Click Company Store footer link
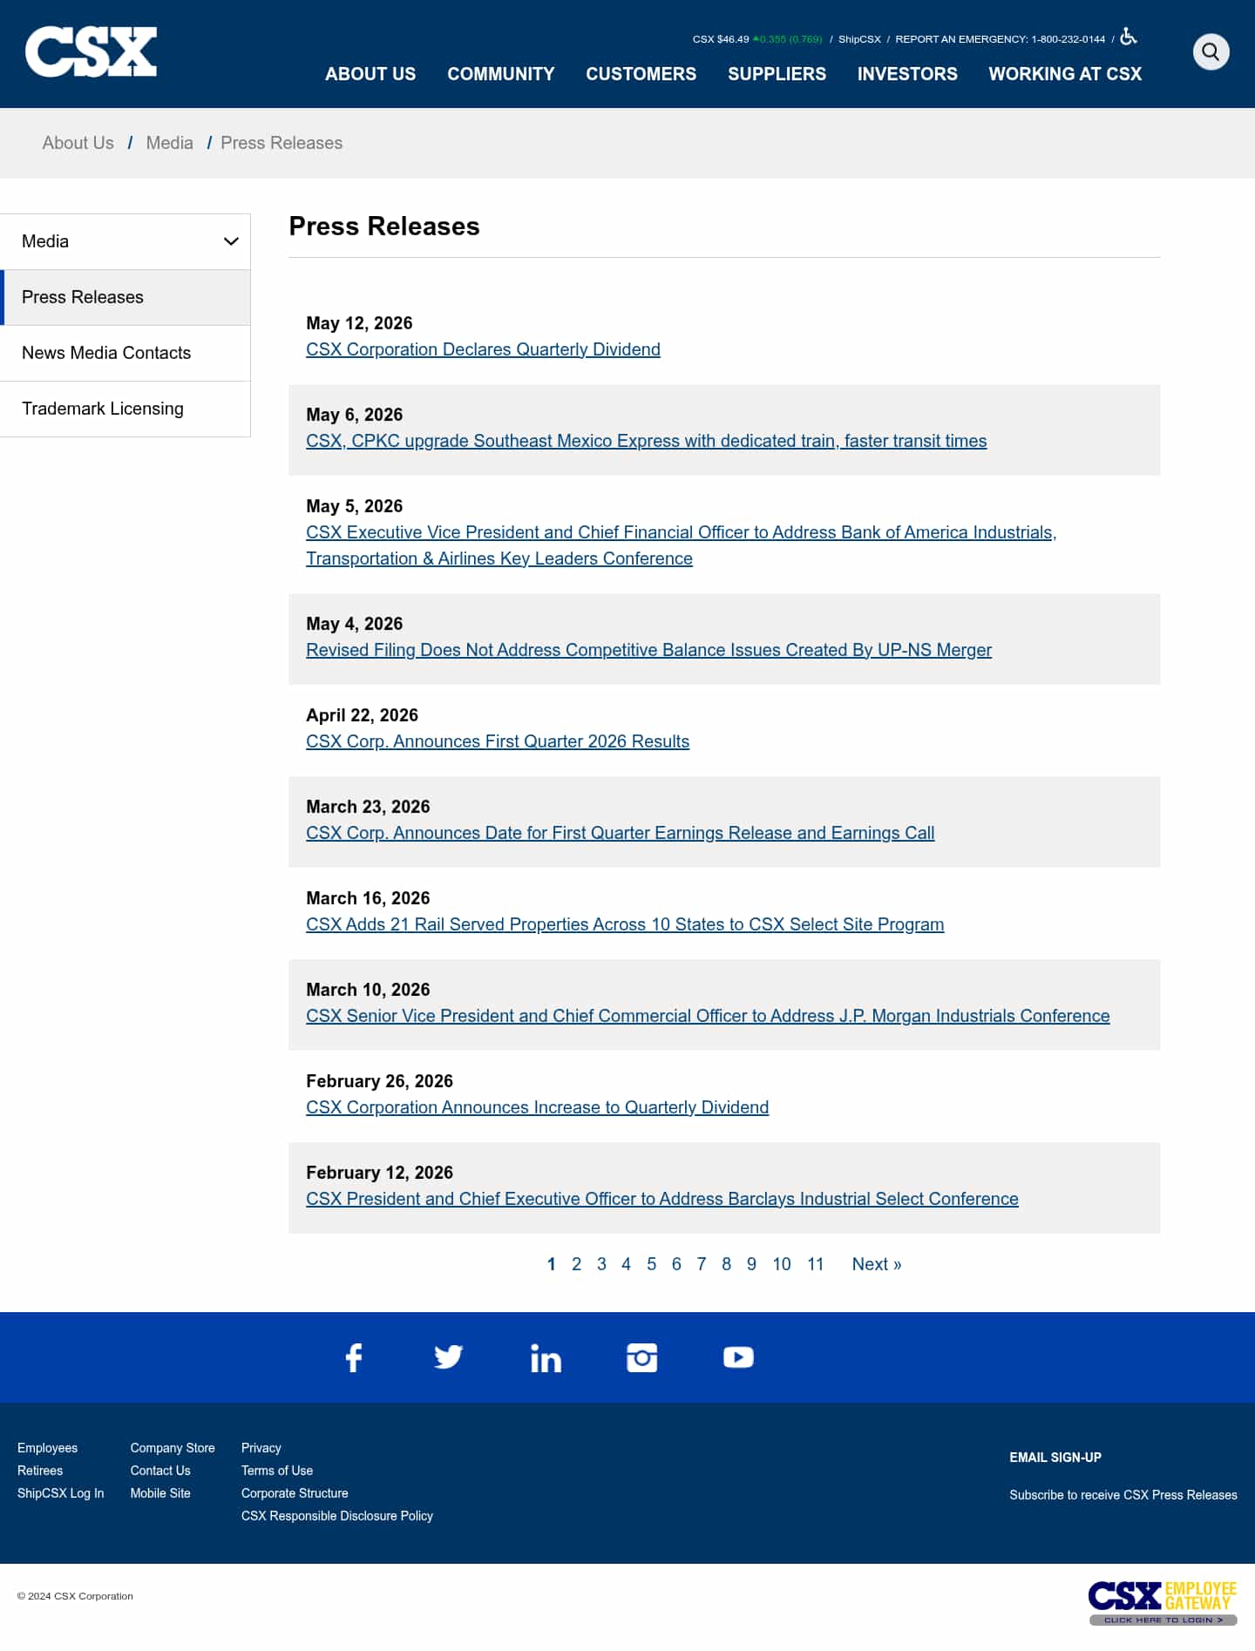 [173, 1448]
